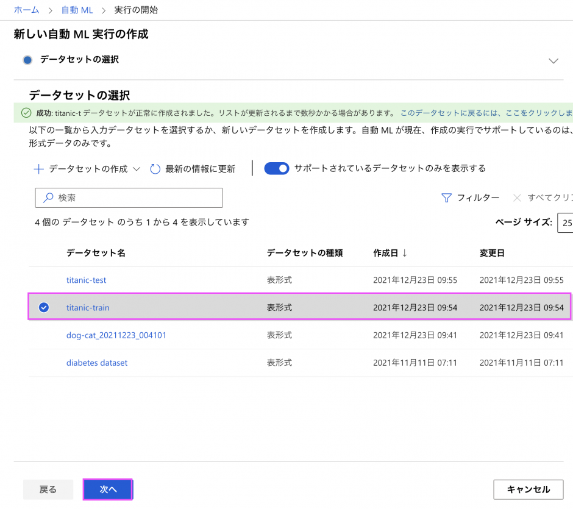Uncheck the titanic-train row selection circle
The height and width of the screenshot is (509, 573).
pyautogui.click(x=44, y=307)
